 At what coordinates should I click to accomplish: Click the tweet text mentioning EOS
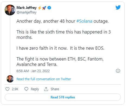click(x=60, y=48)
